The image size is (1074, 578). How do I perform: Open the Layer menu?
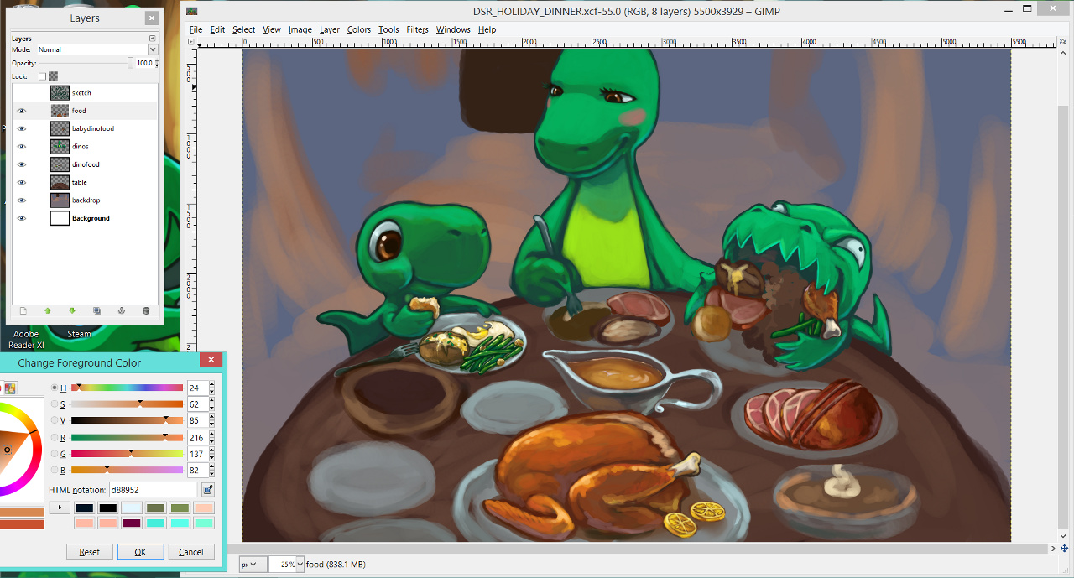[x=330, y=29]
